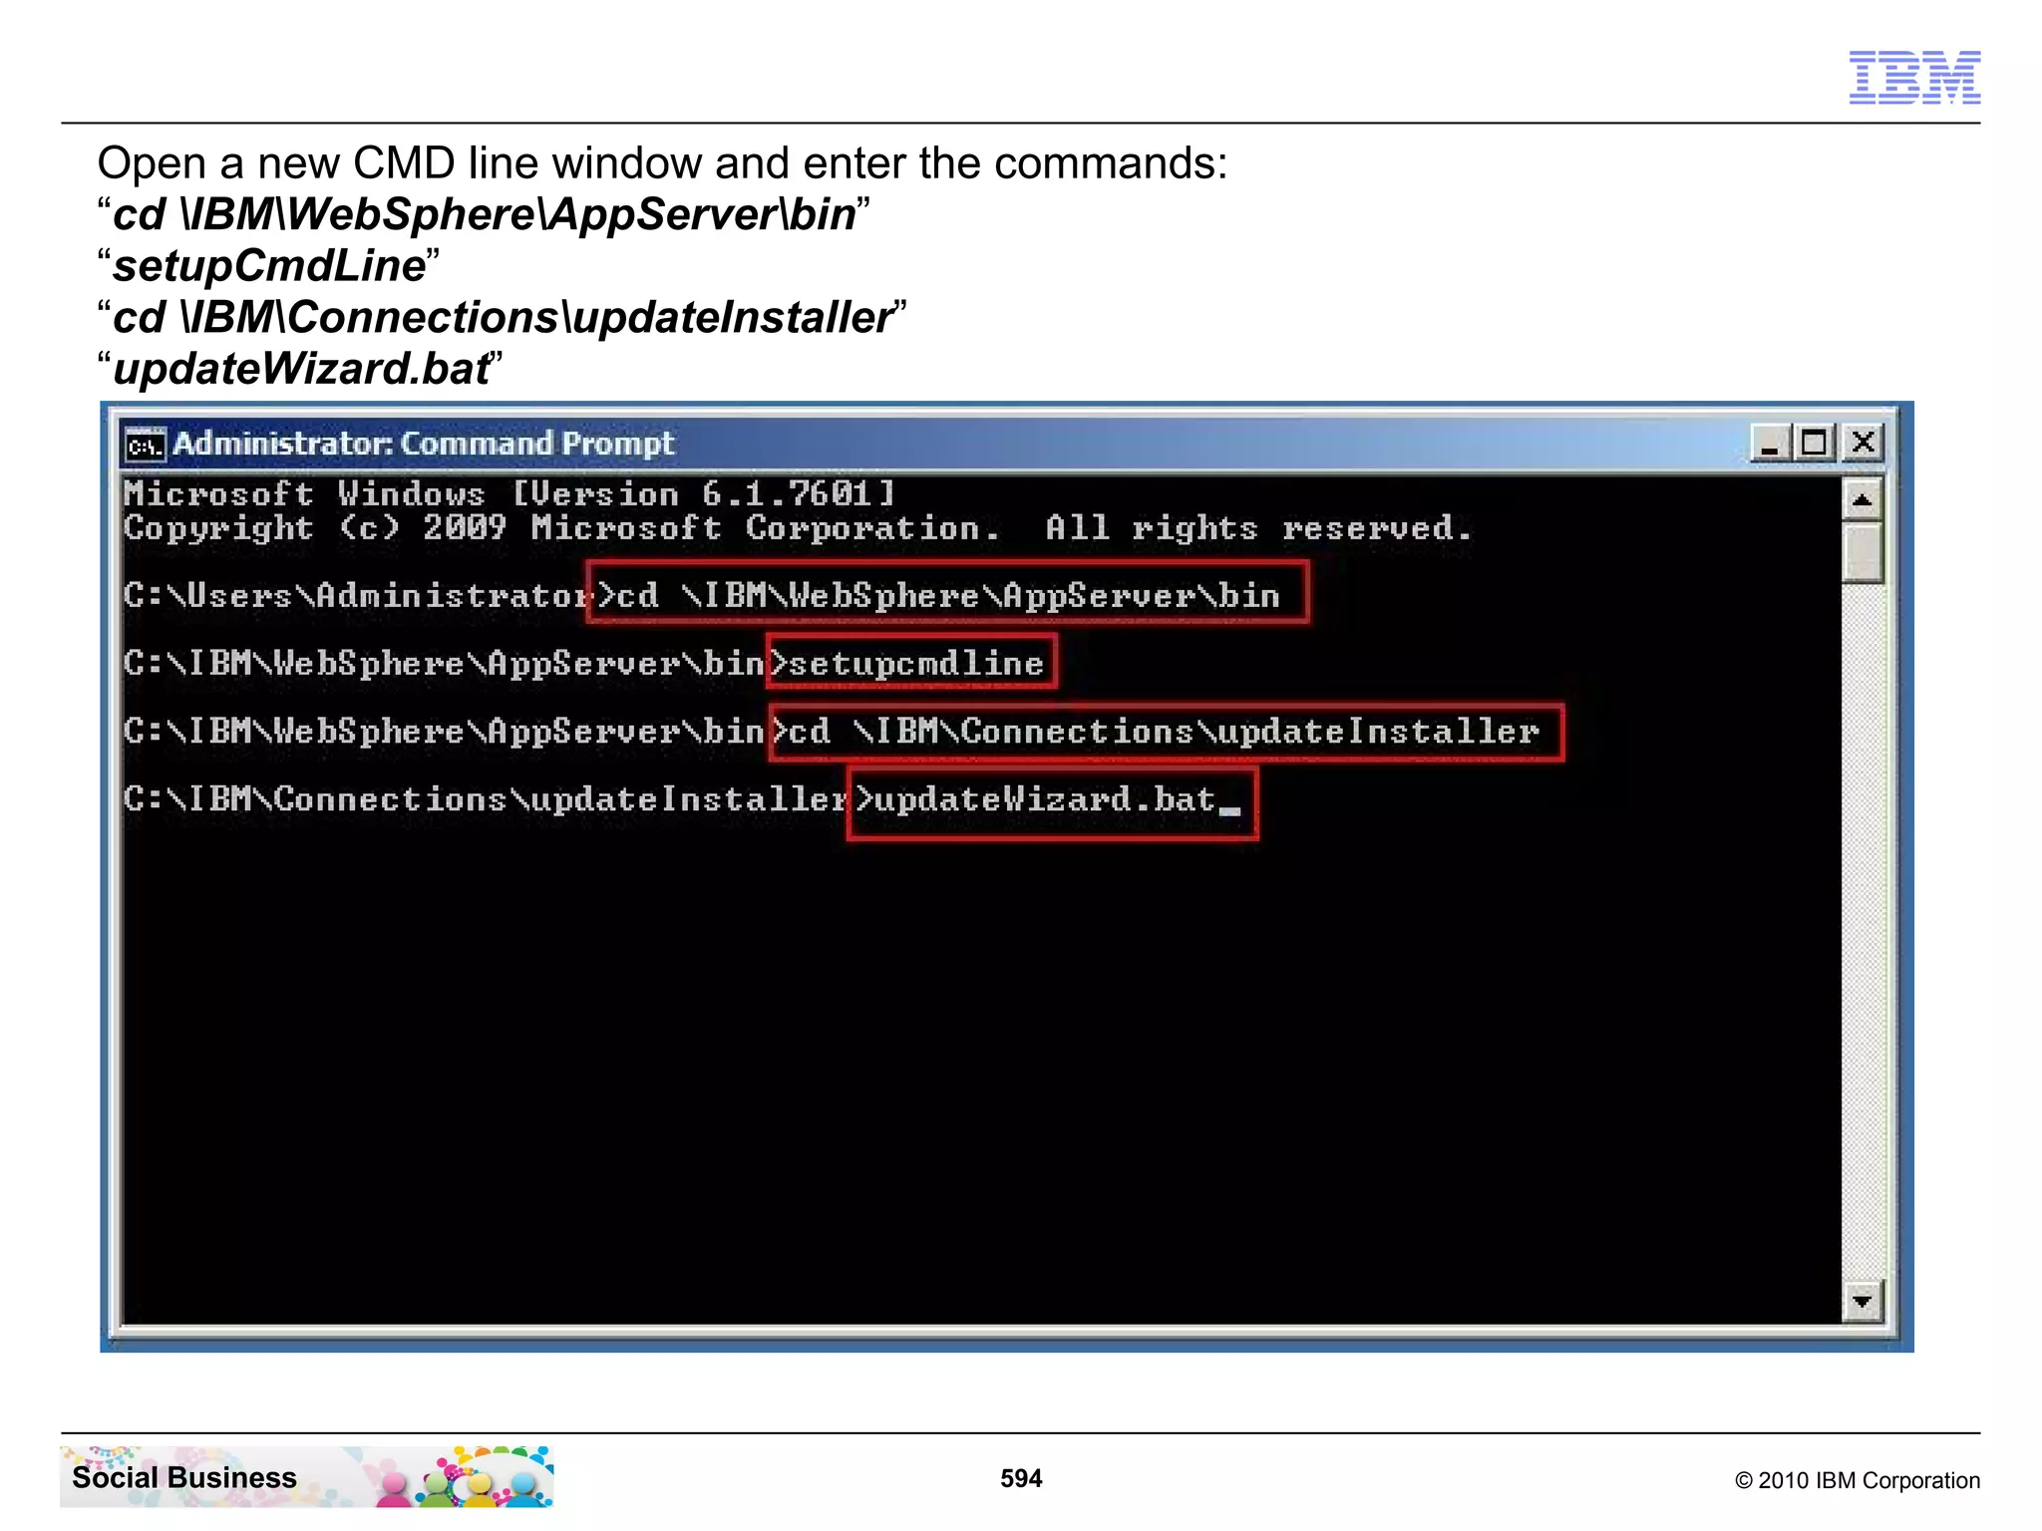The width and height of the screenshot is (2042, 1531).
Task: Click the 'Open a new CMD line window' heading
Action: [x=662, y=162]
